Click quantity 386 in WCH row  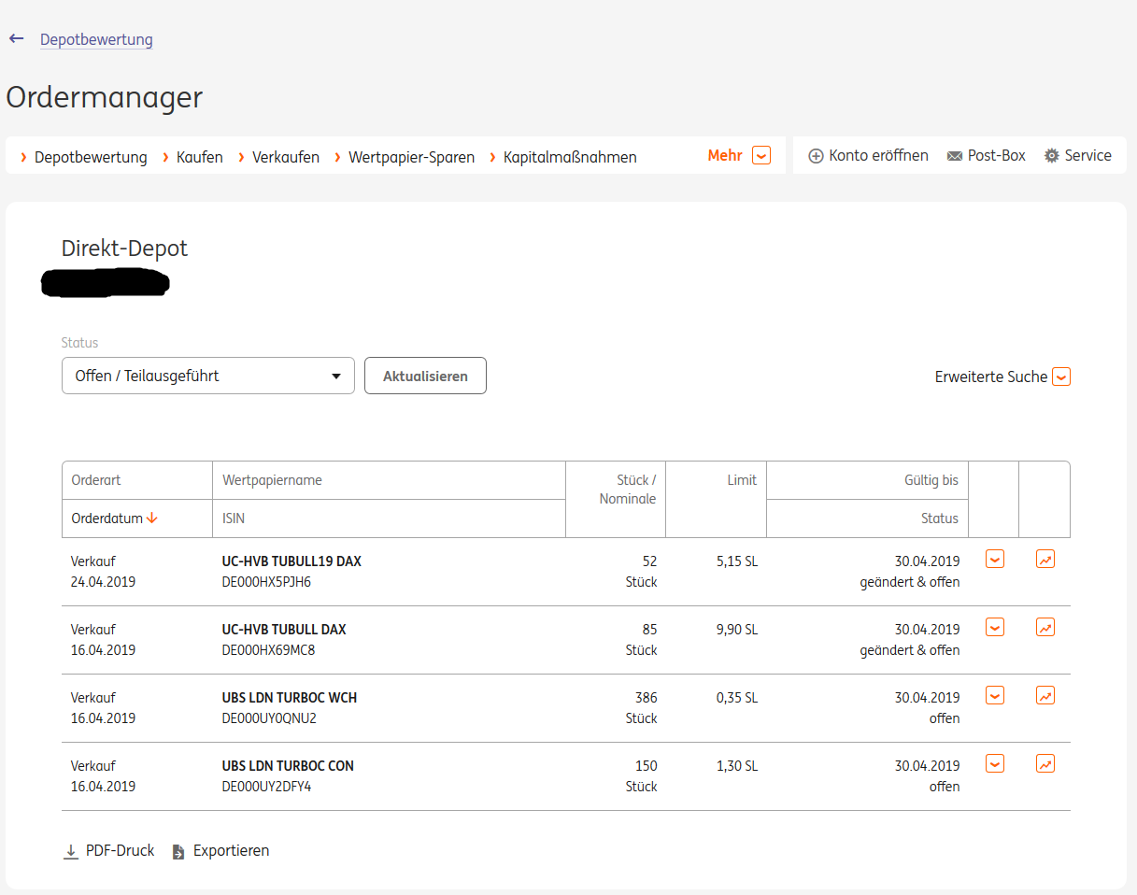point(646,698)
